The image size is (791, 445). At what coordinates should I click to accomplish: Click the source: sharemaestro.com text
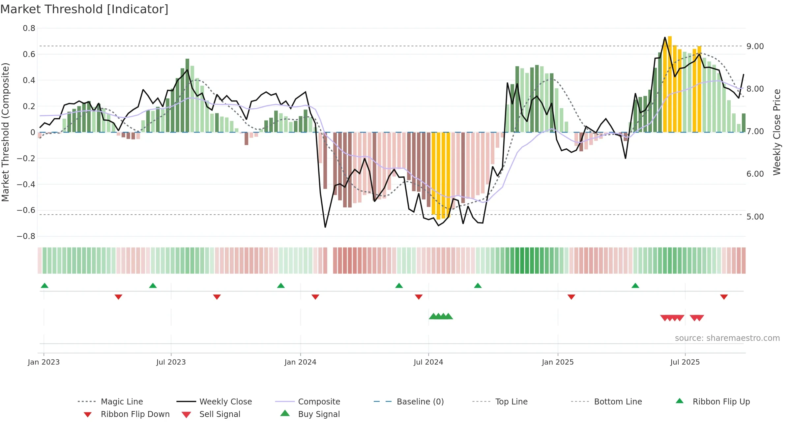point(727,338)
